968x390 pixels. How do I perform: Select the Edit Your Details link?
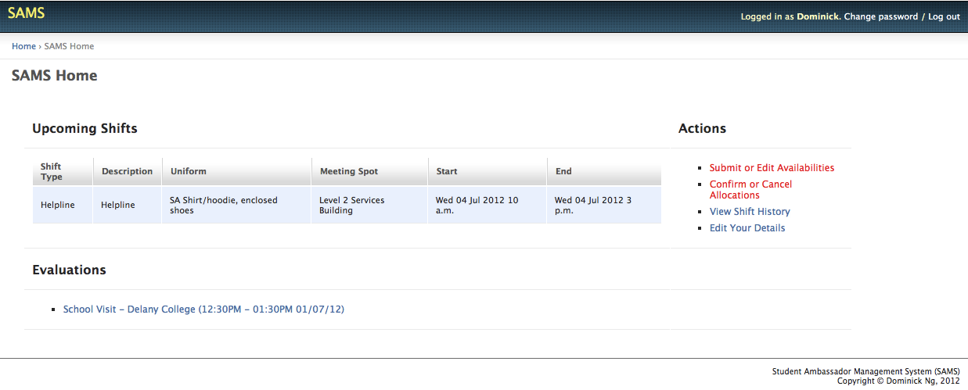747,228
